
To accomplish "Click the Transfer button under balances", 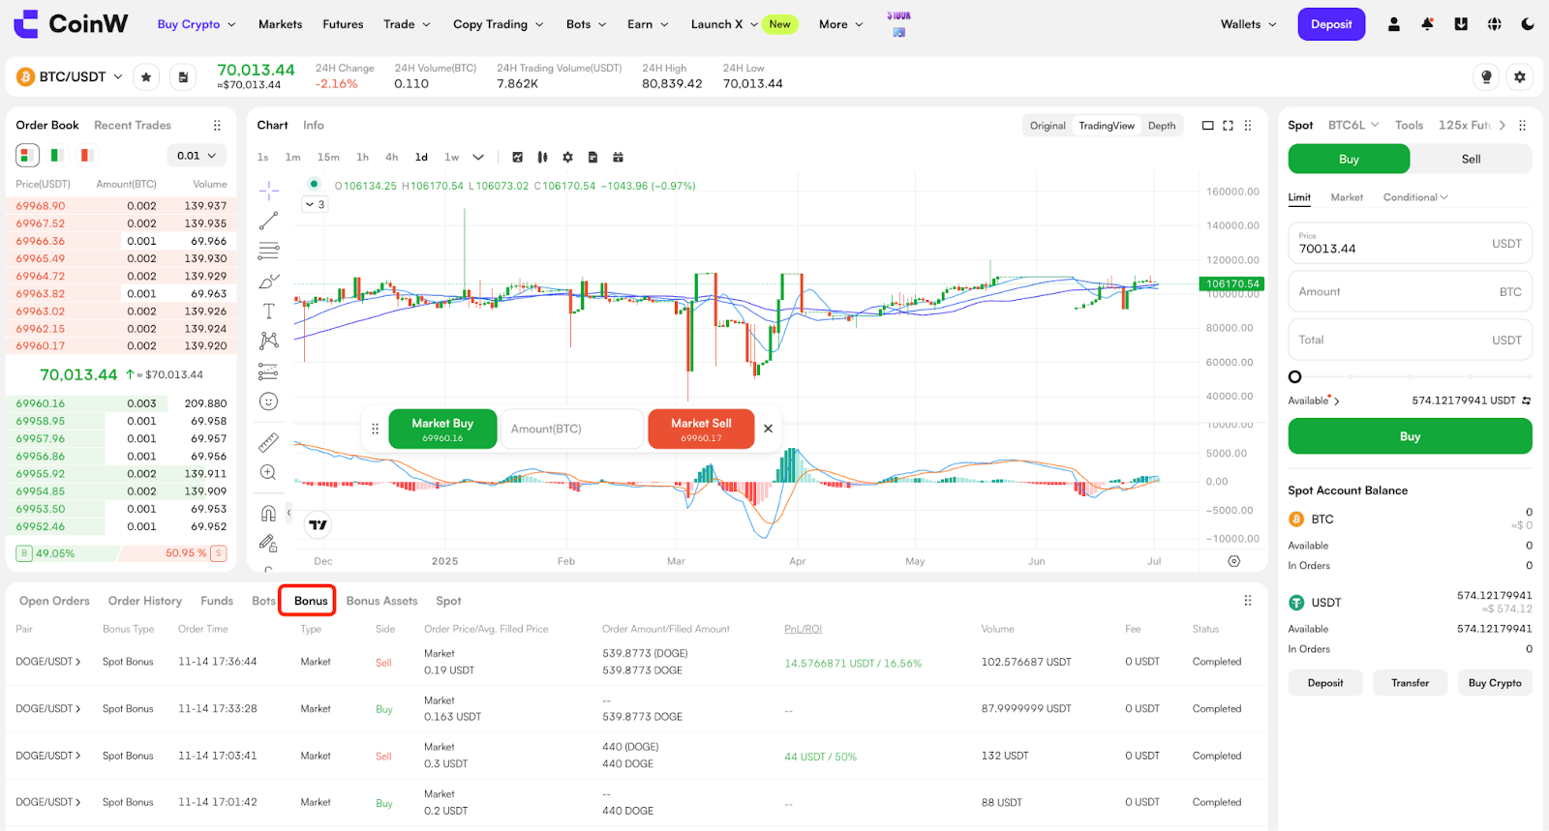I will point(1410,683).
